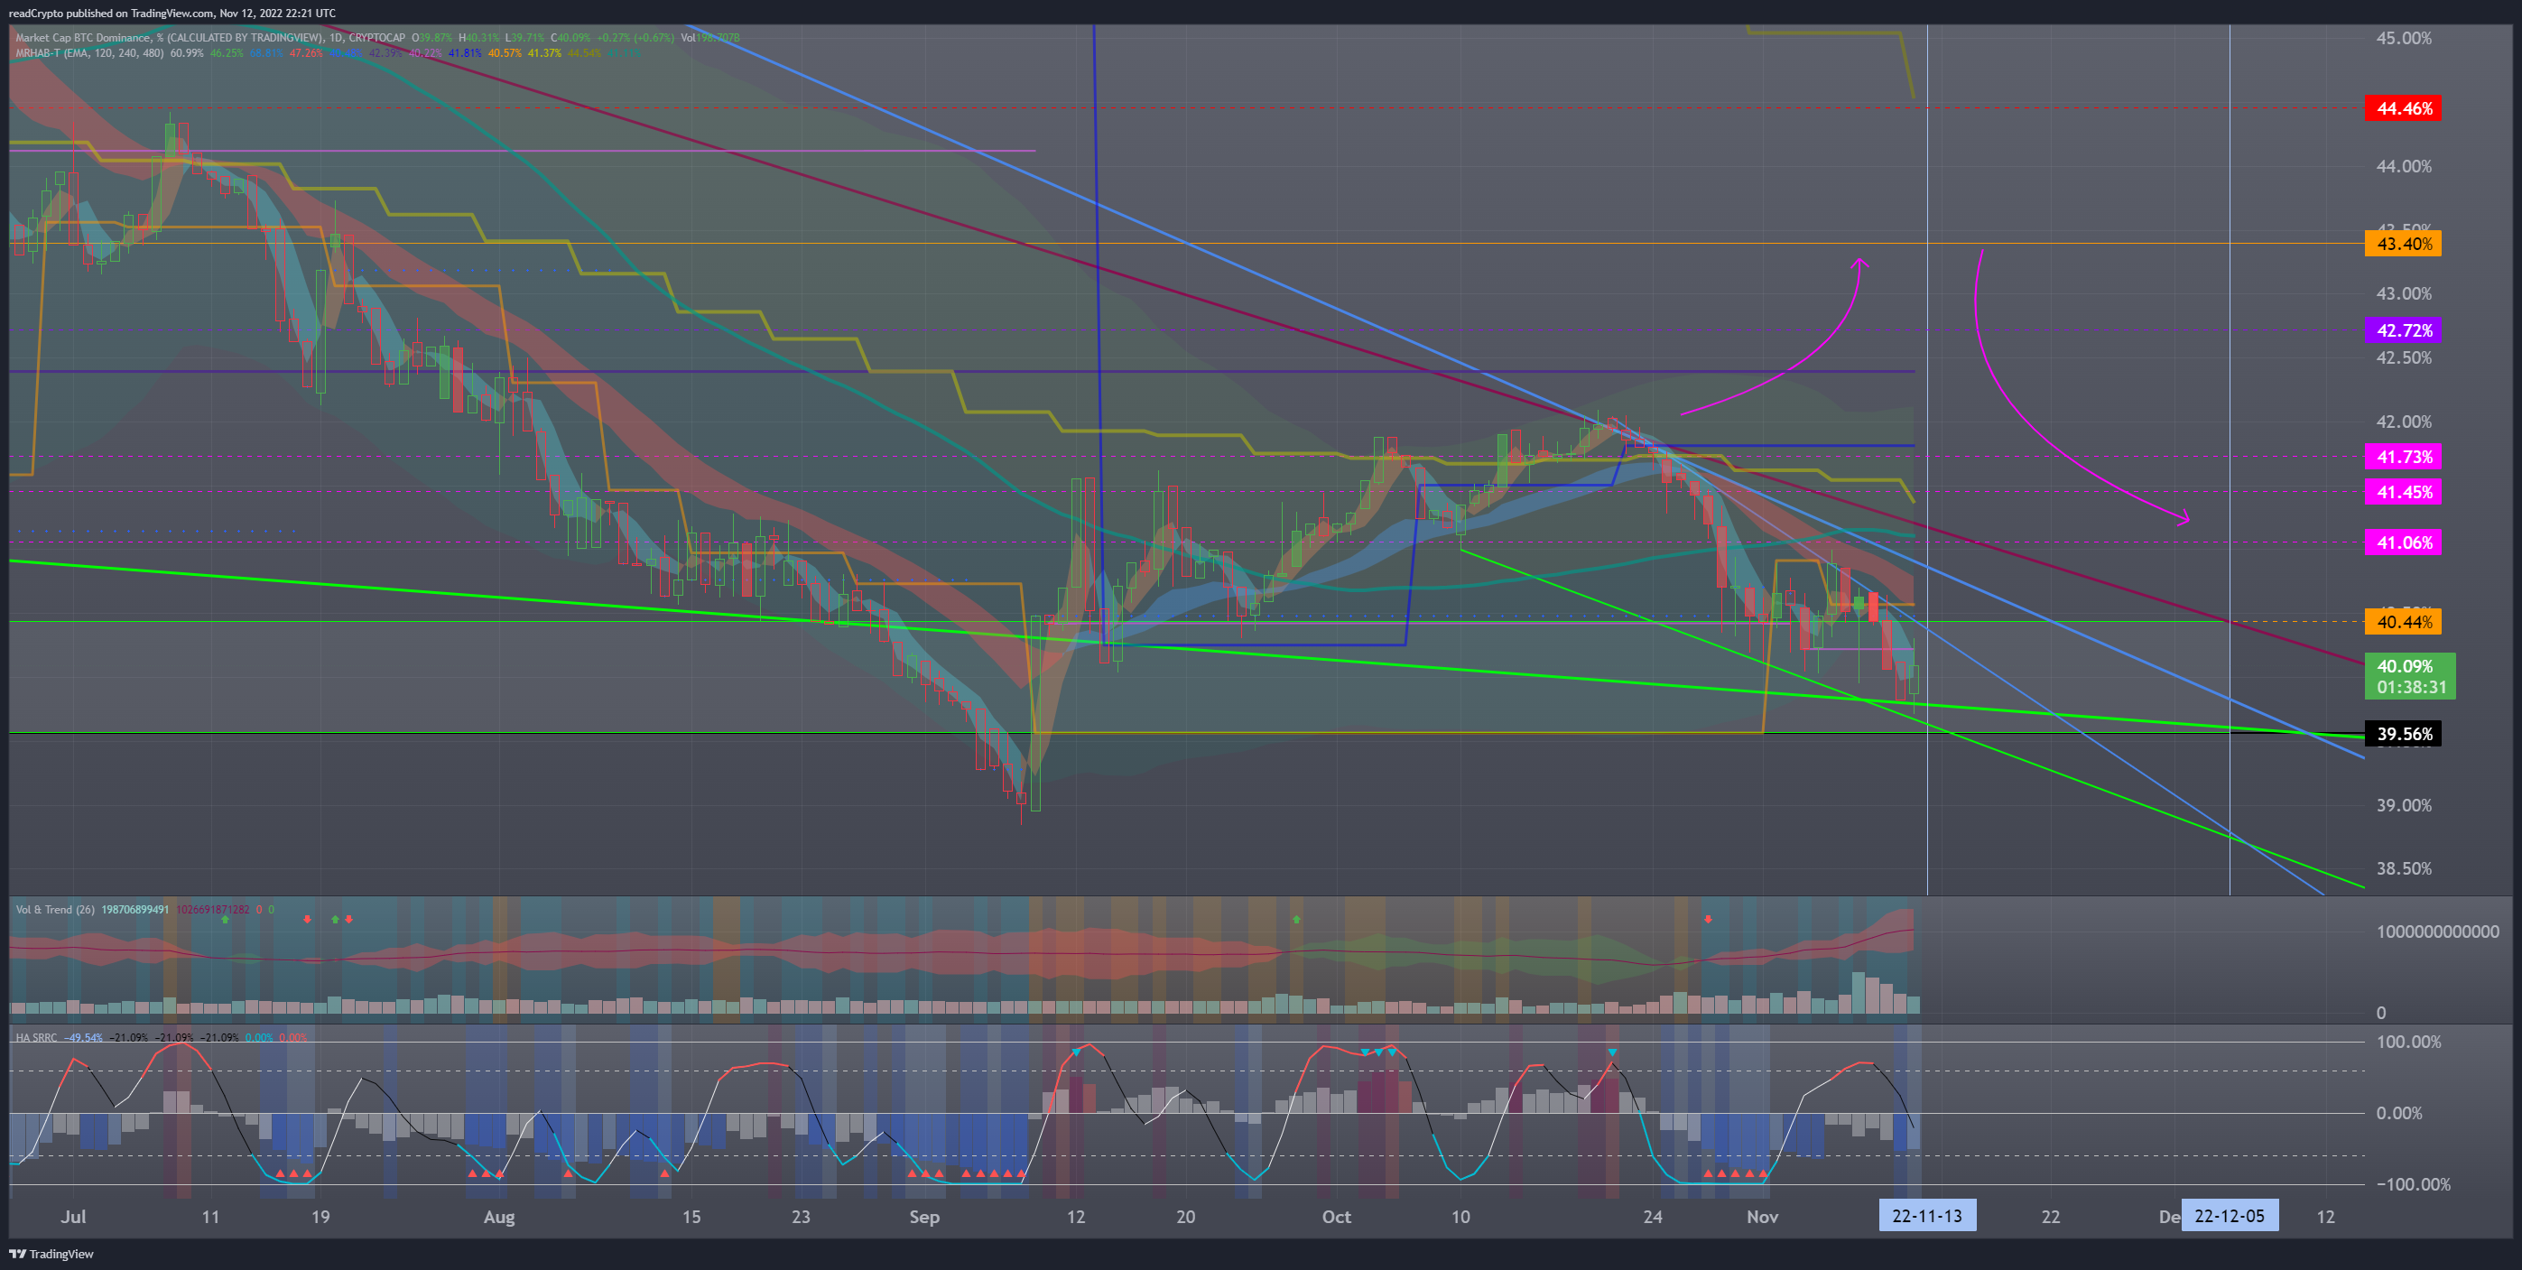Click the C40.09% close value in header
Image resolution: width=2522 pixels, height=1270 pixels.
click(569, 38)
